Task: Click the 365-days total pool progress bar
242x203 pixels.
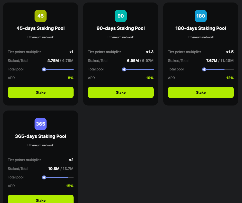Action: tap(58, 177)
